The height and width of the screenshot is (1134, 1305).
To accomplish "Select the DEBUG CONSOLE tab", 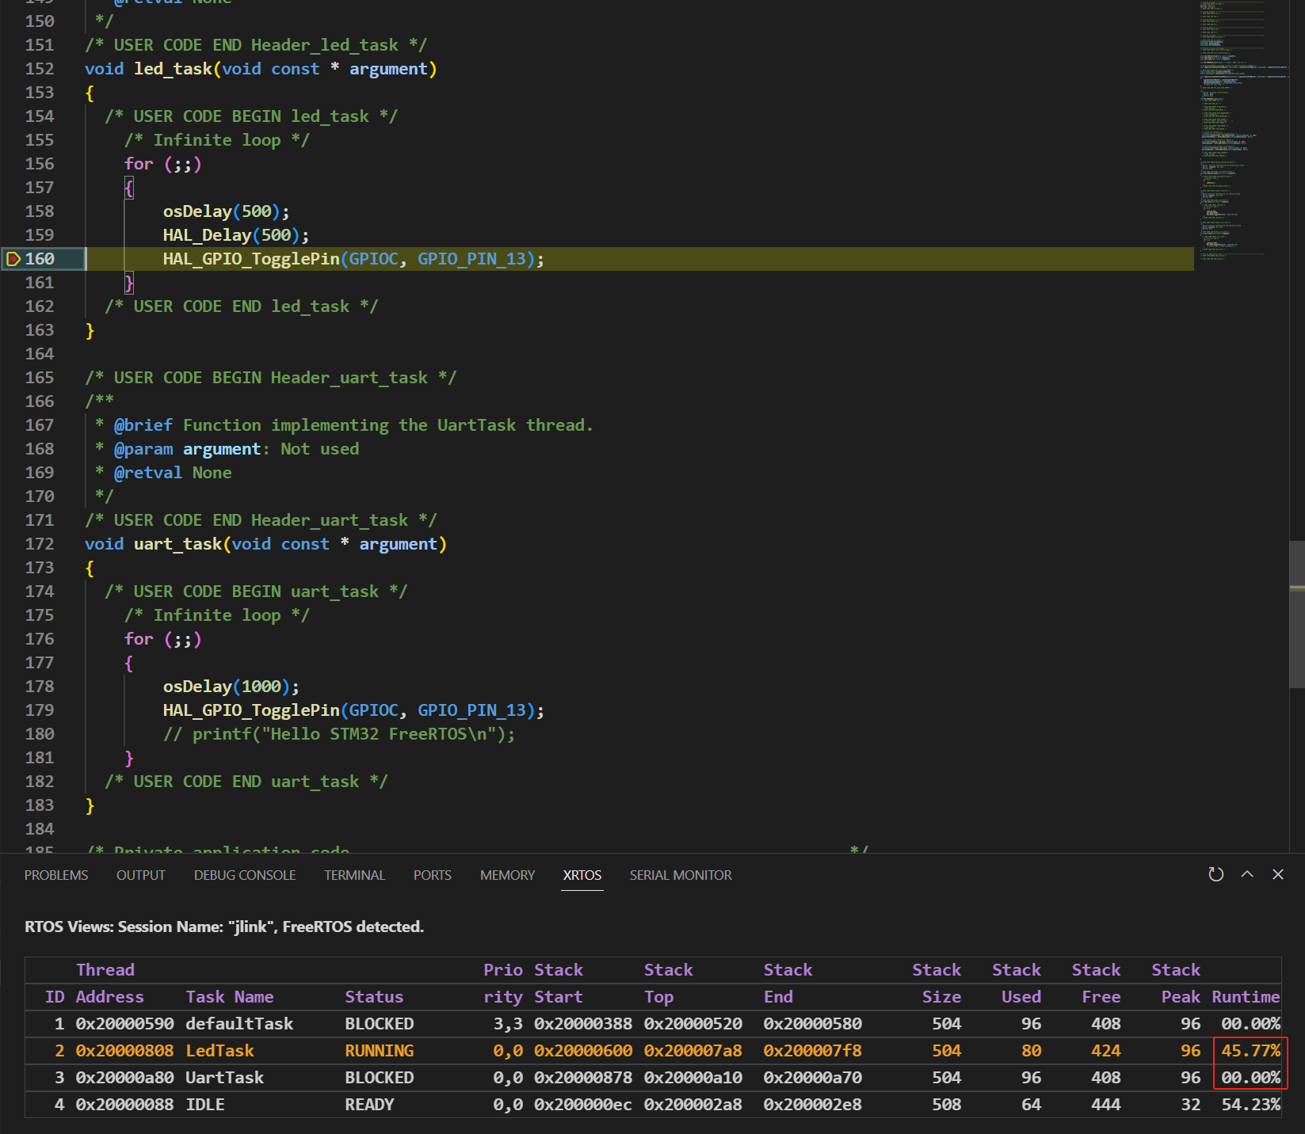I will pos(245,875).
